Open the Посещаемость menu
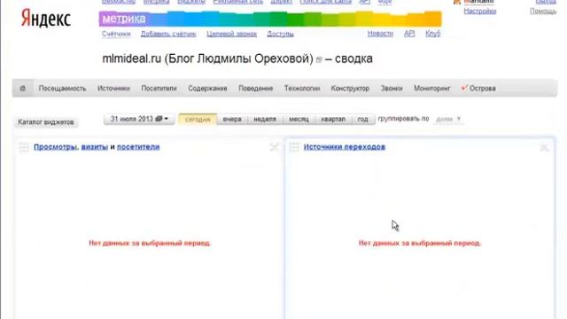567x319 pixels. [x=63, y=89]
